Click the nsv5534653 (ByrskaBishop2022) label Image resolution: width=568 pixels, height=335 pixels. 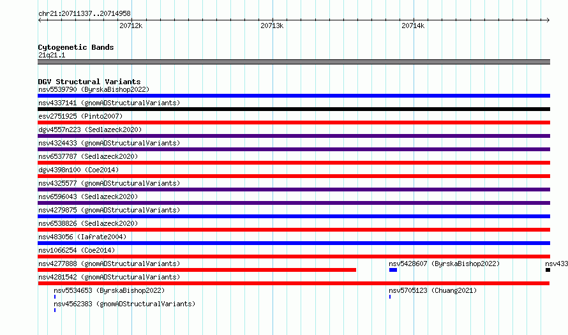(109, 290)
